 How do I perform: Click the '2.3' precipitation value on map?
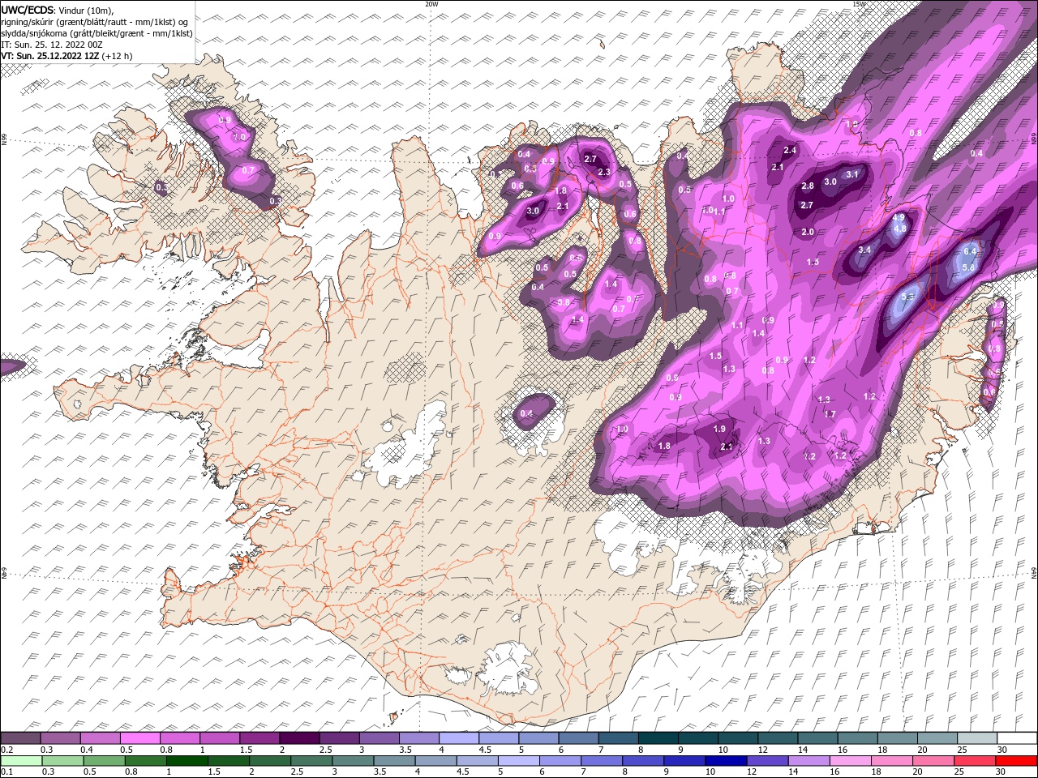pos(604,172)
